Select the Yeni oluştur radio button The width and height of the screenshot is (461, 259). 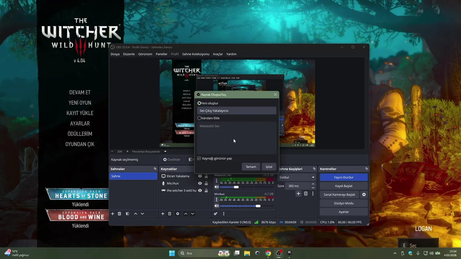(199, 103)
